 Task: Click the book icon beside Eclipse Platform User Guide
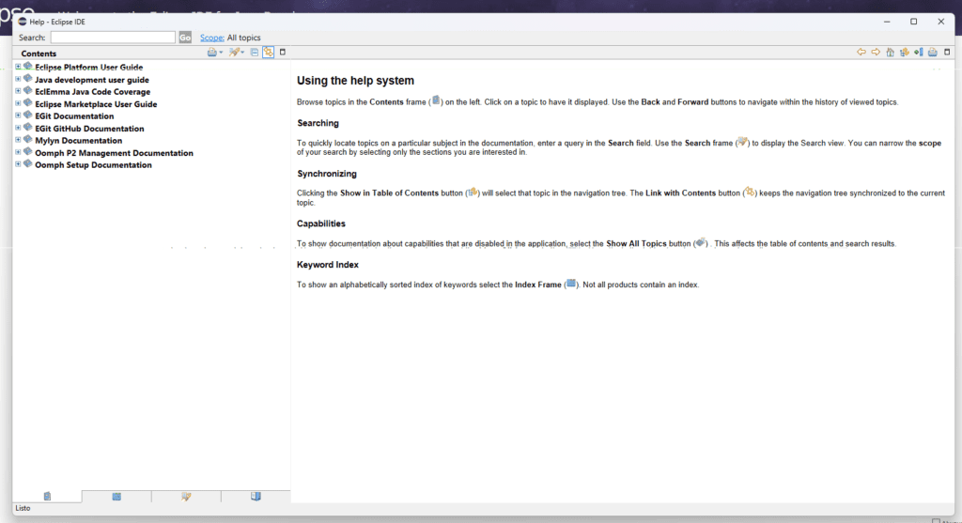point(27,67)
